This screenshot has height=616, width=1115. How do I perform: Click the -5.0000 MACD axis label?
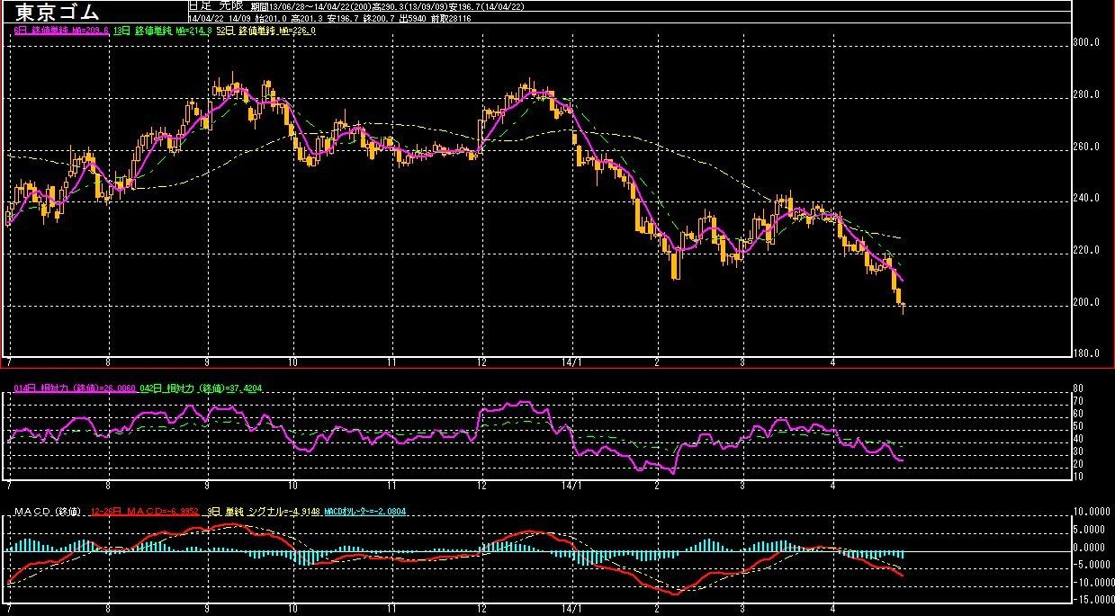1091,565
